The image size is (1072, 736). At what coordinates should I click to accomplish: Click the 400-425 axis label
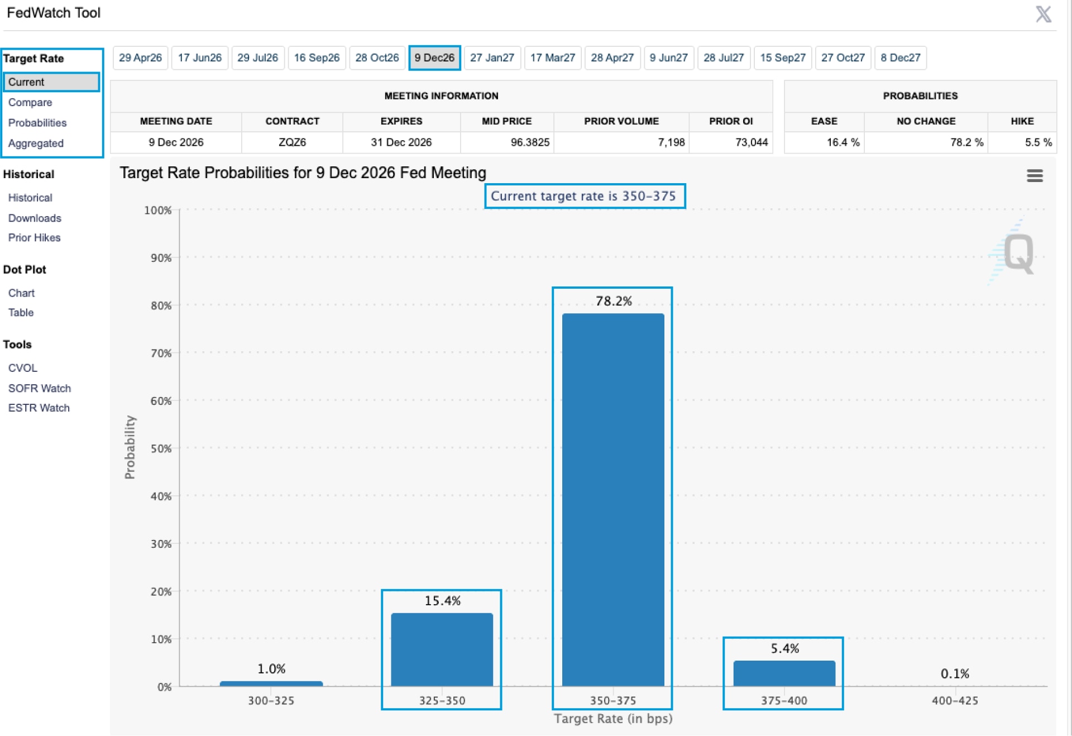(x=955, y=700)
